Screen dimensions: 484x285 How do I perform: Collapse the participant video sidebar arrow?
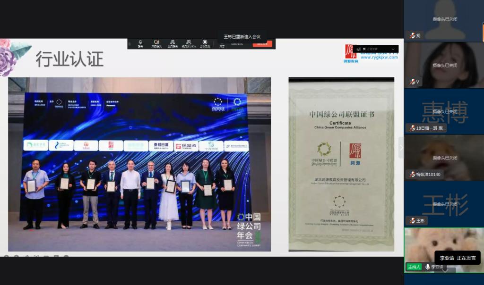coord(401,148)
